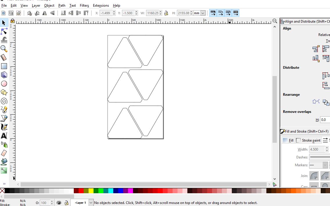Select the Star and polygon tool

[x=4, y=92]
